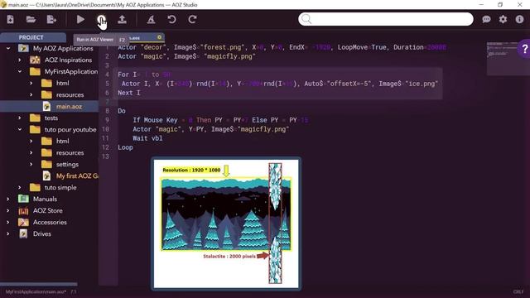530x298 pixels.
Task: Expand html under MyFirstApplication
Action: 31,83
